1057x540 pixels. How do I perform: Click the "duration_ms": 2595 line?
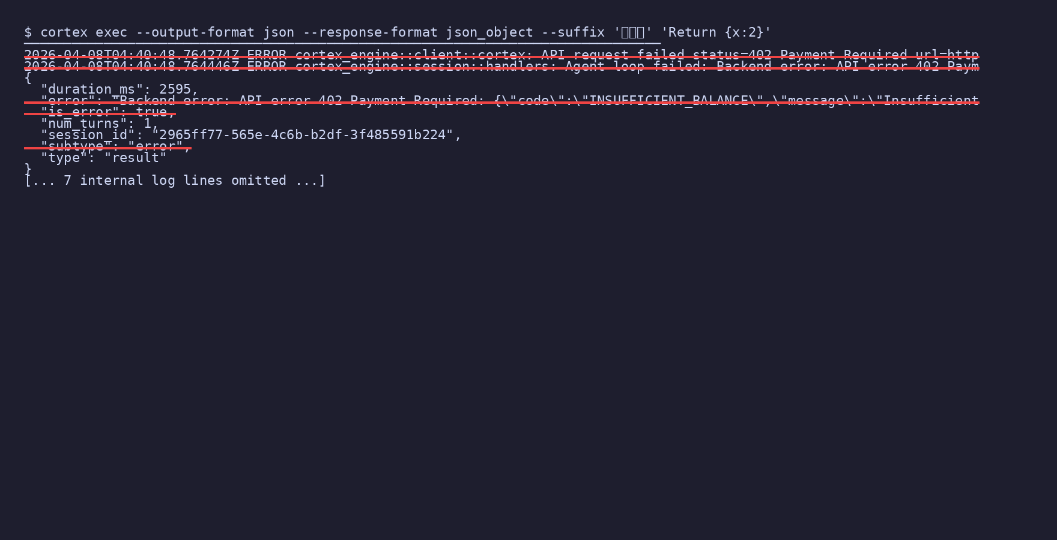120,89
